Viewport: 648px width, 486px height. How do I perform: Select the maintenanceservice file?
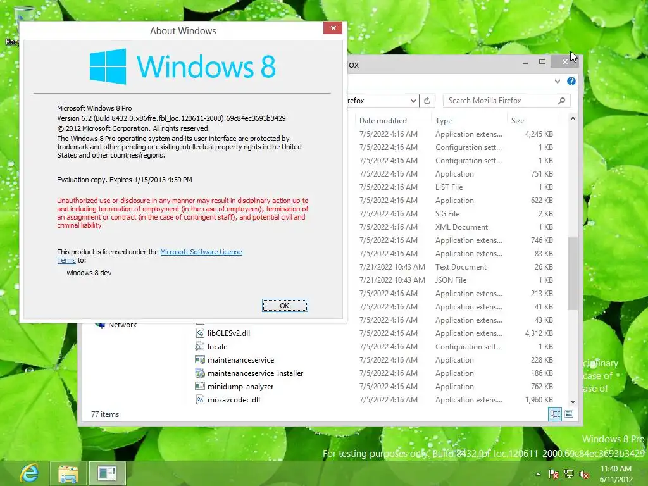(240, 359)
